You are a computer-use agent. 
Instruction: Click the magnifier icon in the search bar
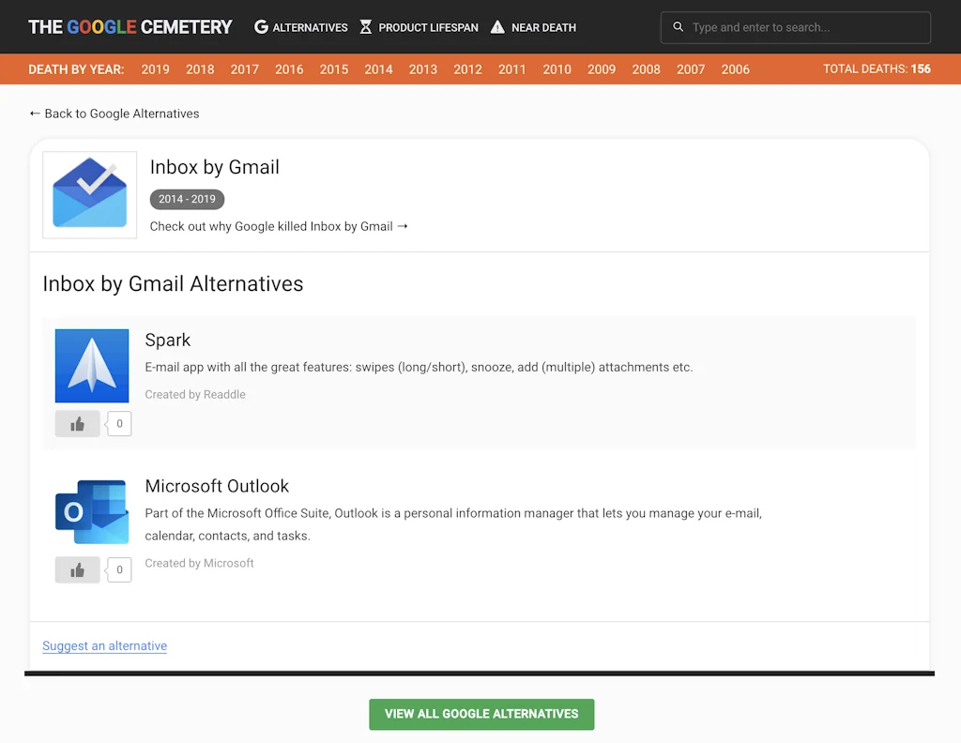click(x=679, y=27)
